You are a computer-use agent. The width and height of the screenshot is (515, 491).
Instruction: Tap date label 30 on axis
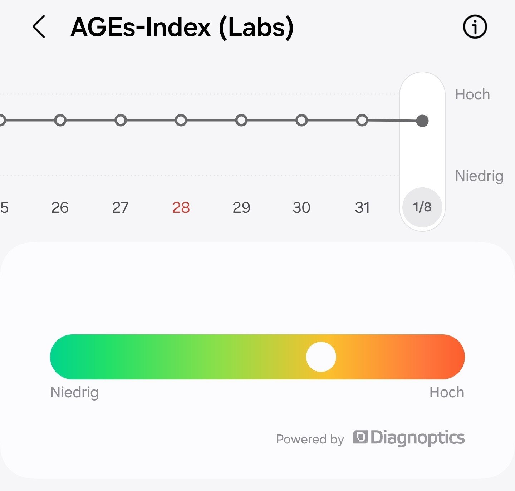click(x=301, y=207)
